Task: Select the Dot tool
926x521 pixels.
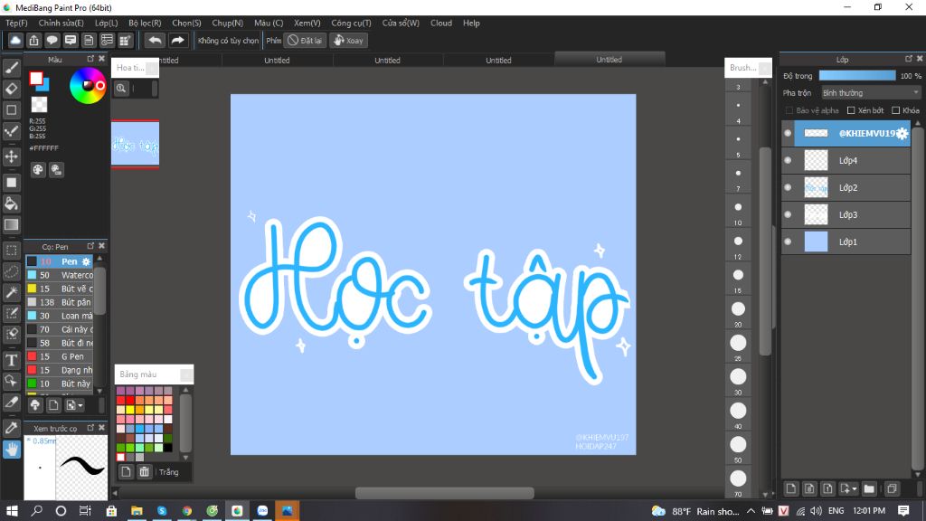Action: point(11,131)
